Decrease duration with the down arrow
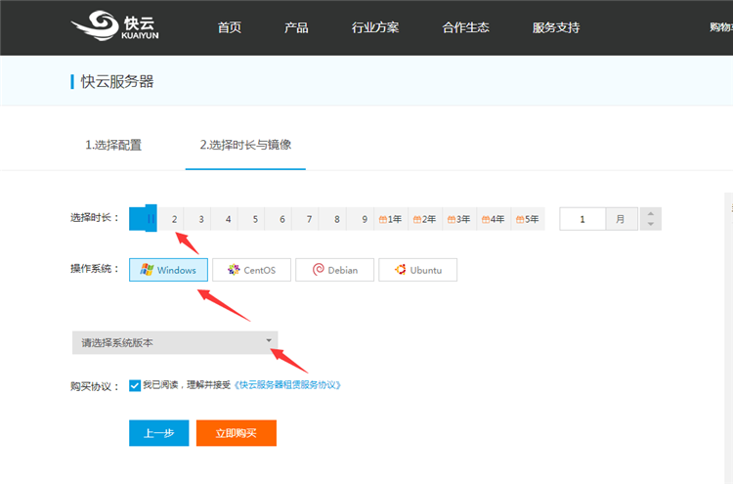Image resolution: width=733 pixels, height=484 pixels. tap(650, 225)
